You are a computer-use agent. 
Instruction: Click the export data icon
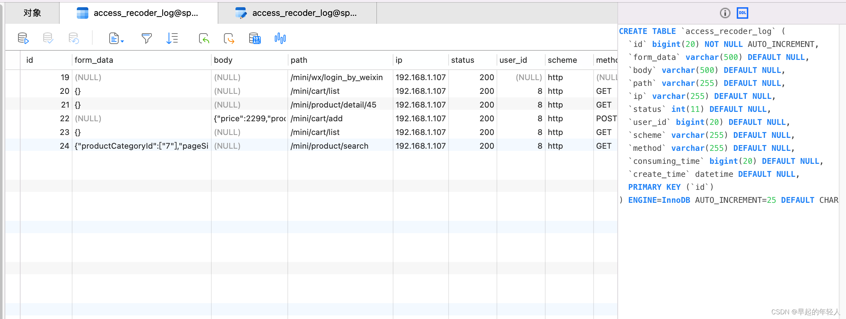(229, 38)
